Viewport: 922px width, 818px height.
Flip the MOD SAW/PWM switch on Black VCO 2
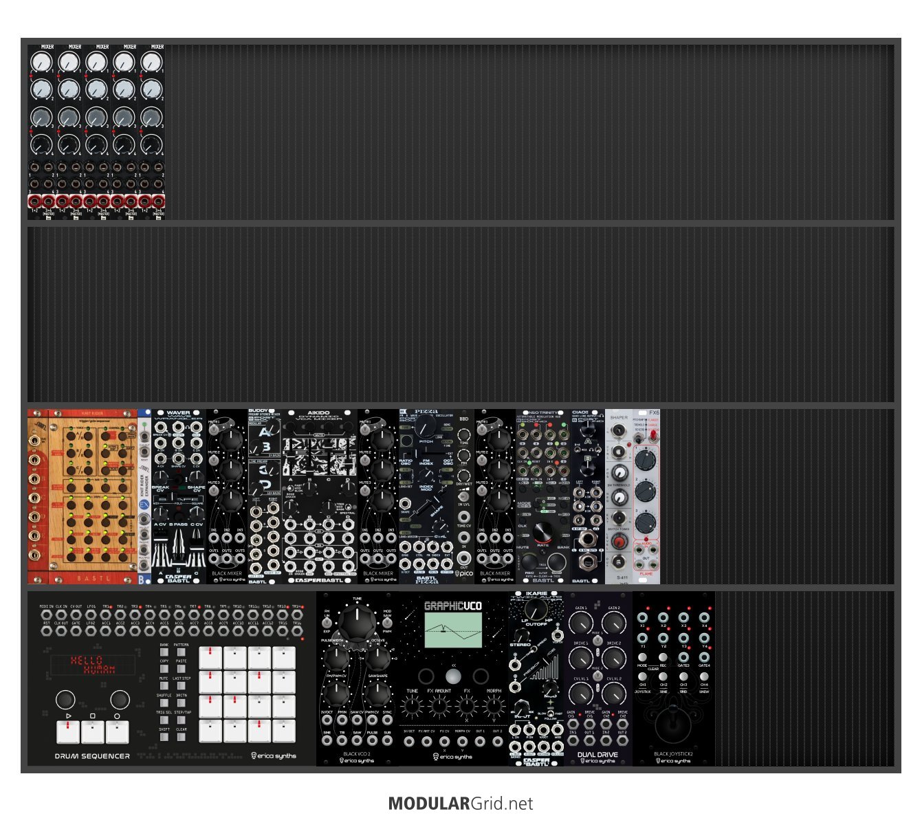[388, 621]
